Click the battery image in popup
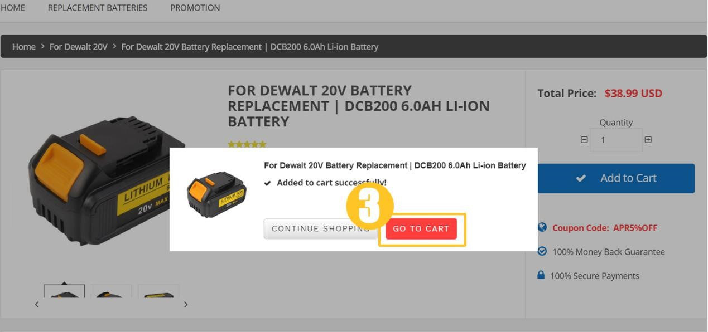708x332 pixels. pyautogui.click(x=216, y=194)
